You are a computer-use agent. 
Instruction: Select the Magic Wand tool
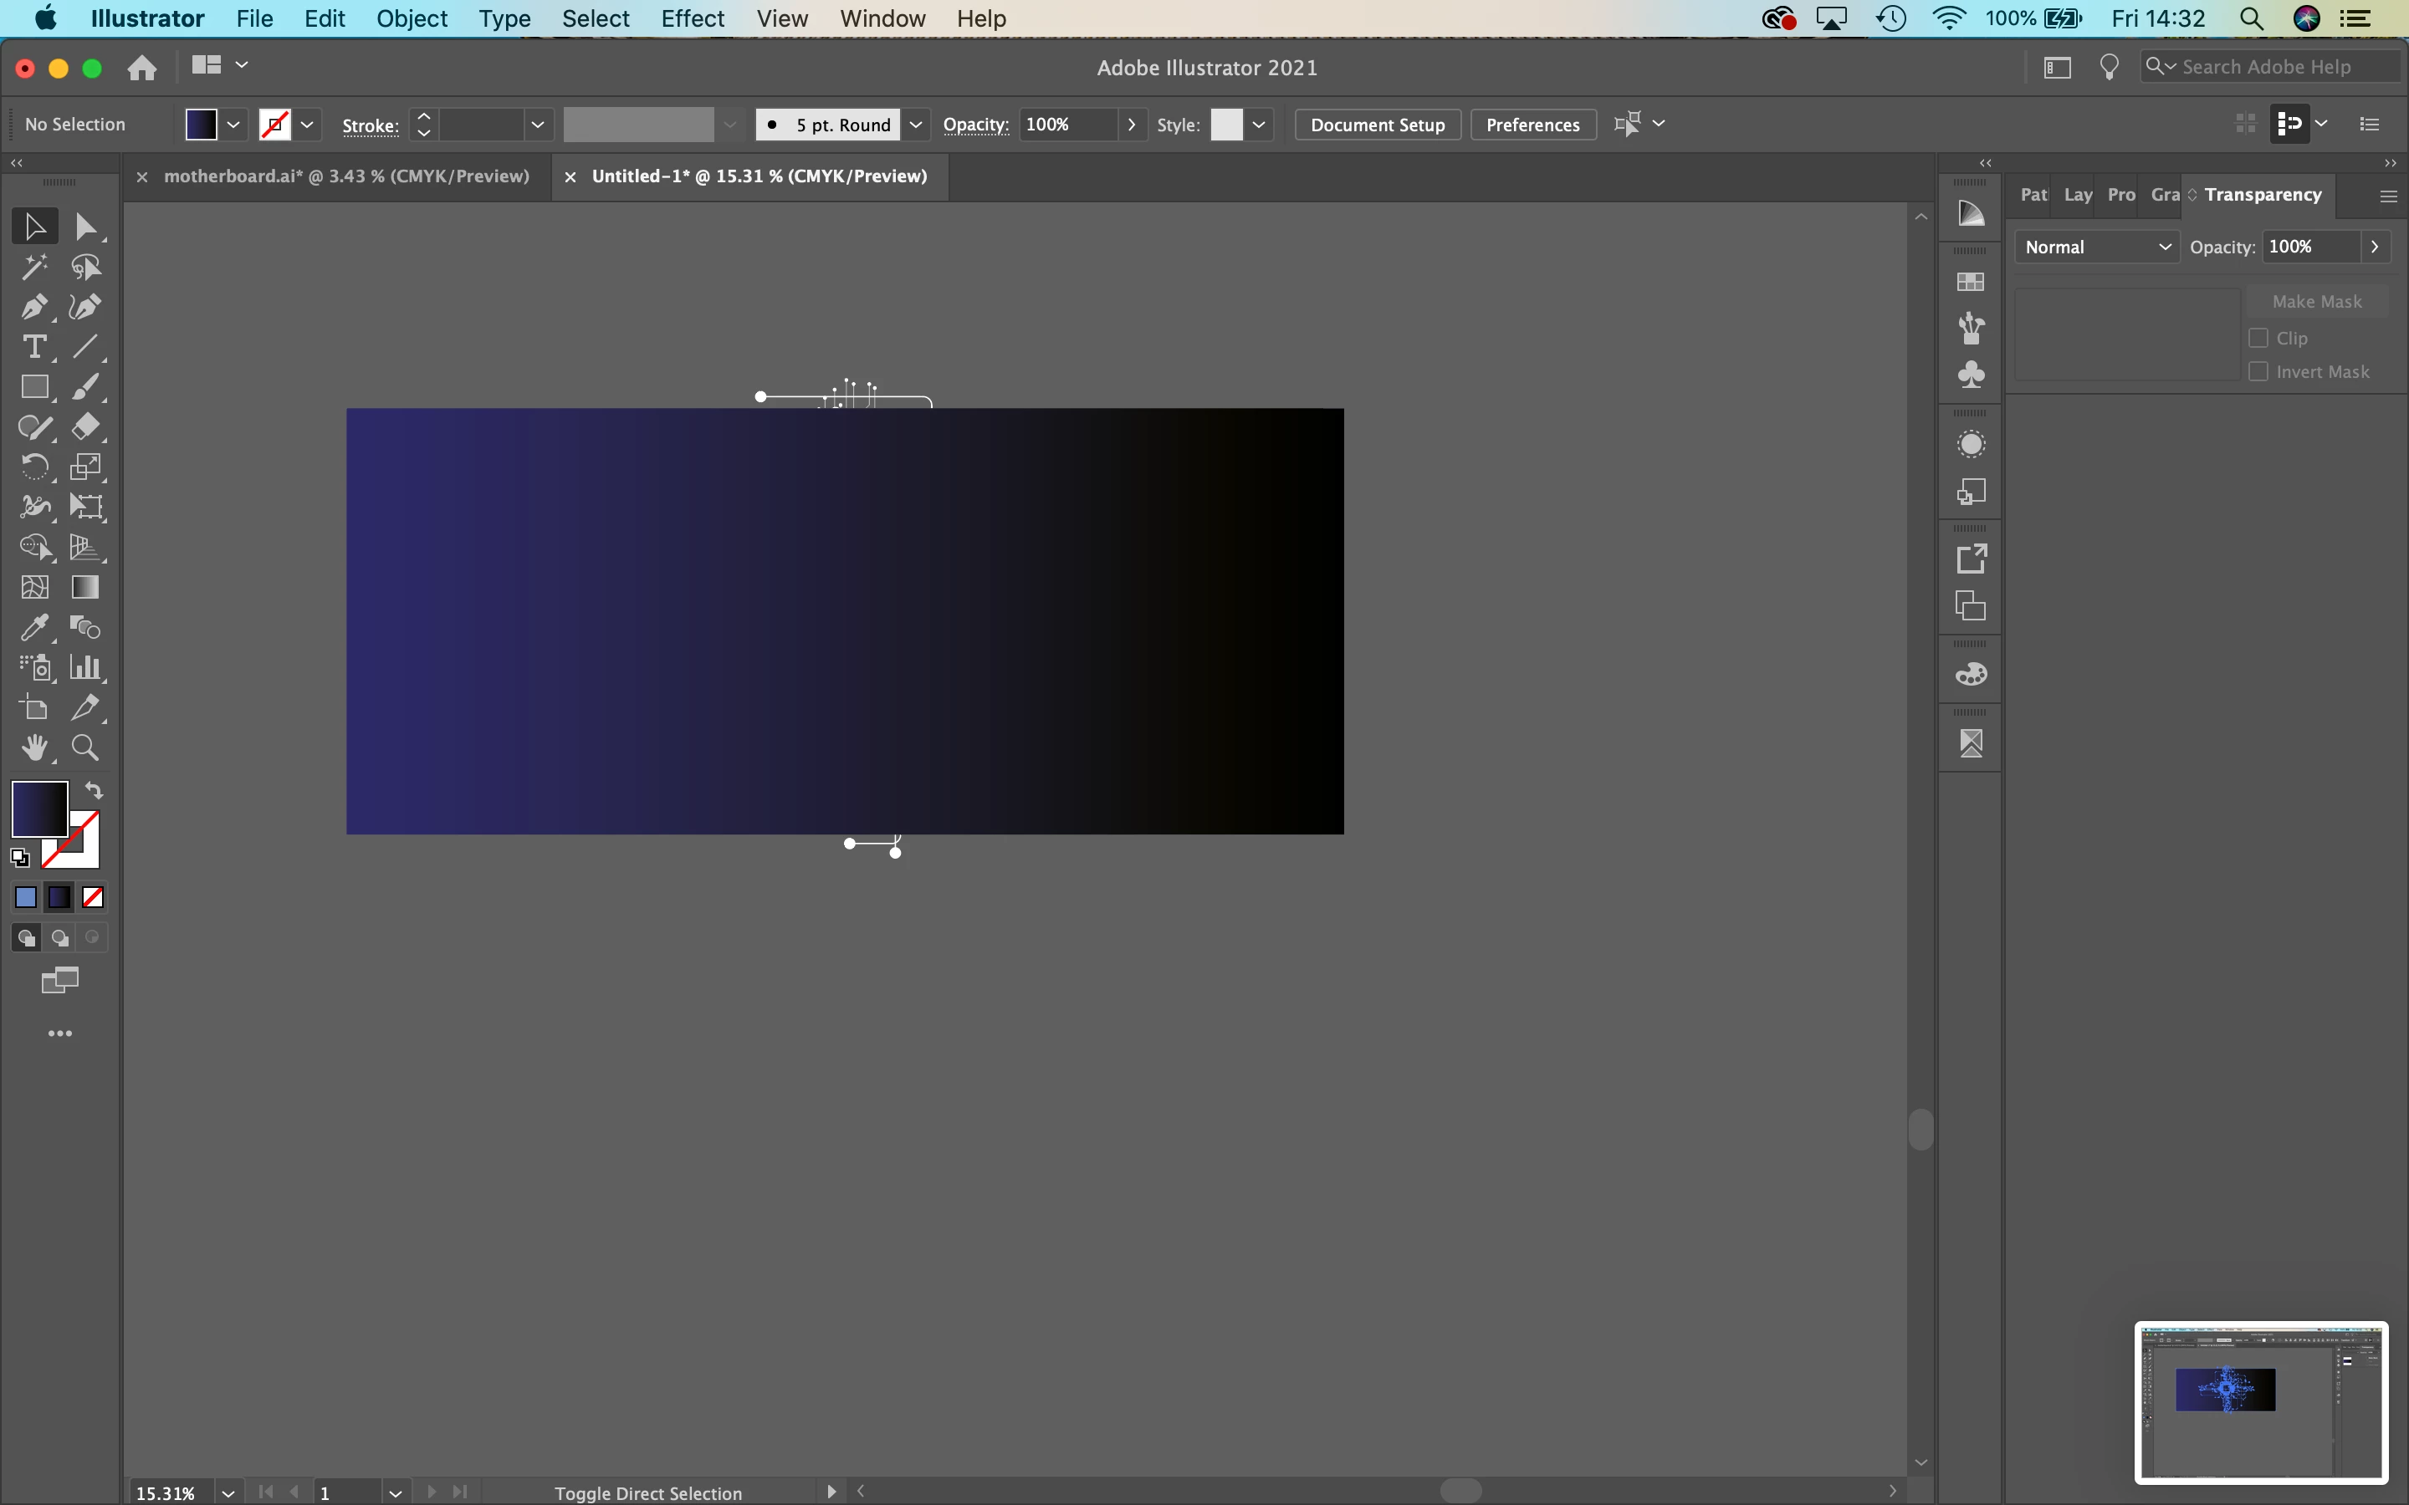[x=33, y=267]
